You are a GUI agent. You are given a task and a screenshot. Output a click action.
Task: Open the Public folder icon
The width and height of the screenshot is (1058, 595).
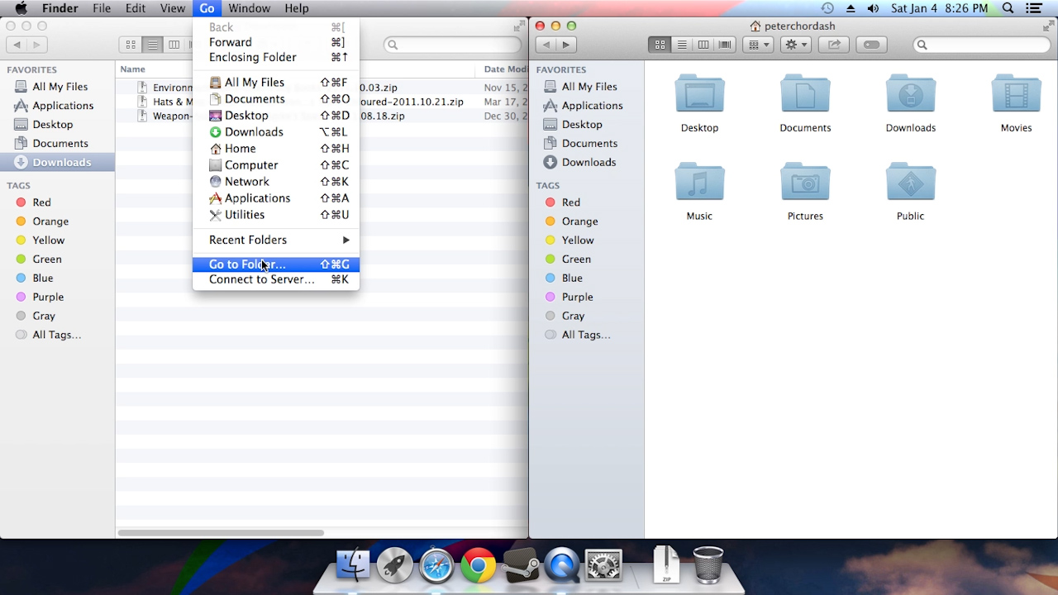coord(911,182)
